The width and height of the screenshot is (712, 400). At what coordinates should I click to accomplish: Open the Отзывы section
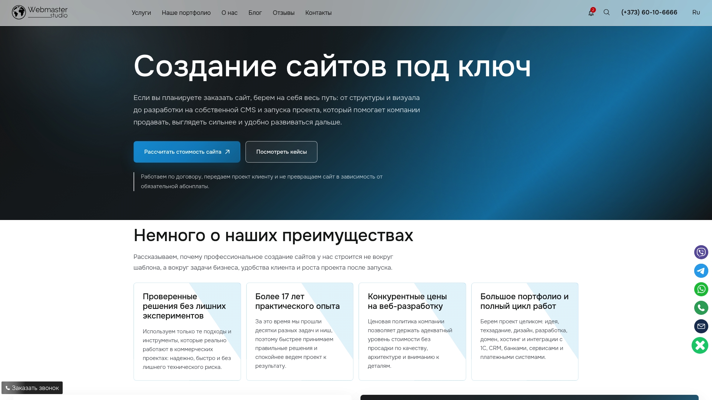(283, 13)
